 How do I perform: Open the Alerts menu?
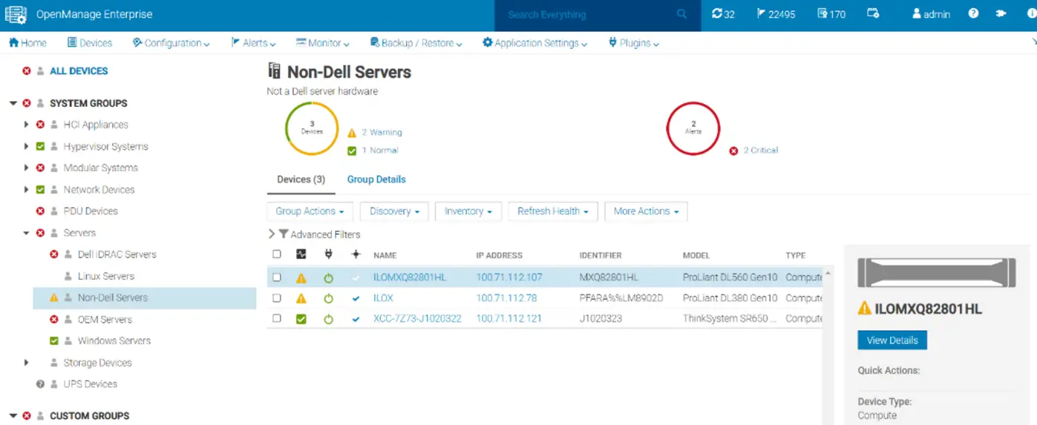click(253, 43)
